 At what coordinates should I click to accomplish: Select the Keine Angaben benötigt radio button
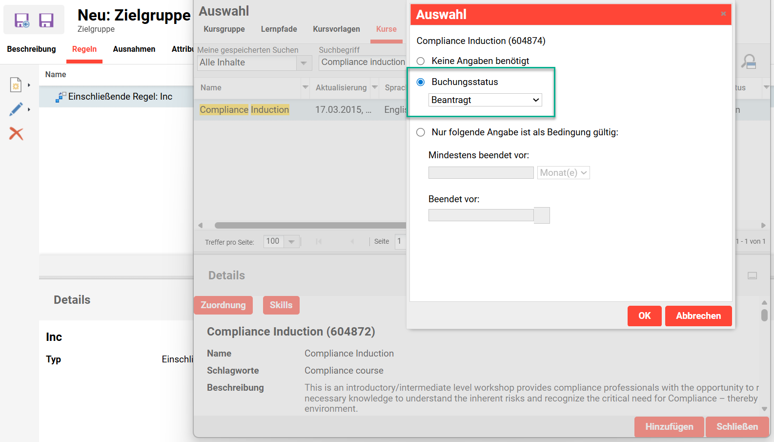421,61
